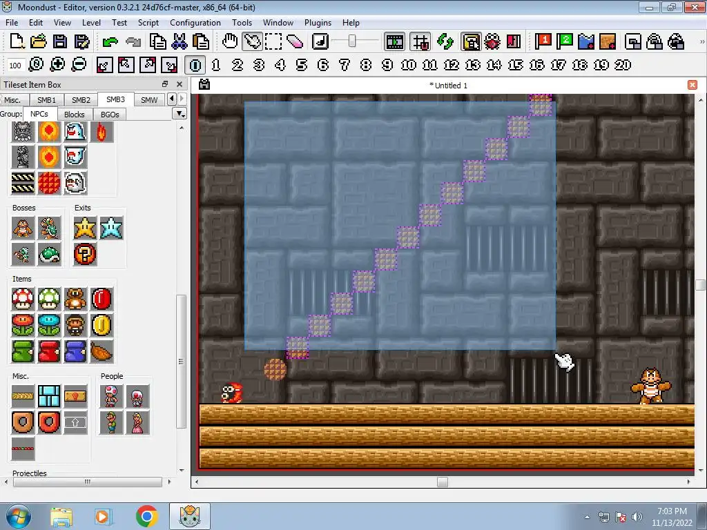The height and width of the screenshot is (530, 707).
Task: Close the Tileset Item Box panel
Action: [180, 84]
